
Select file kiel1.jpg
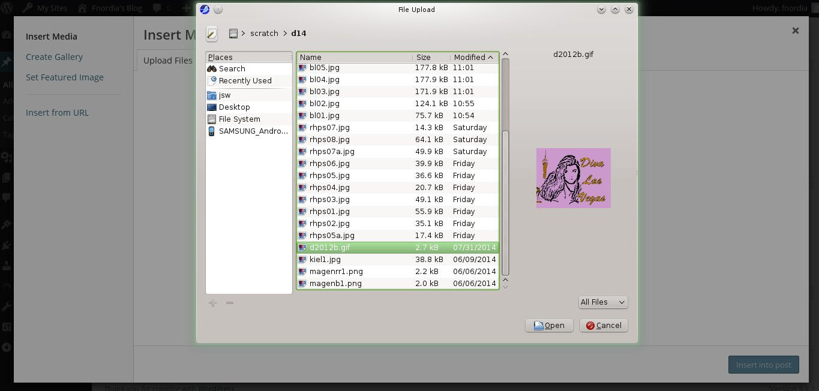click(x=397, y=259)
